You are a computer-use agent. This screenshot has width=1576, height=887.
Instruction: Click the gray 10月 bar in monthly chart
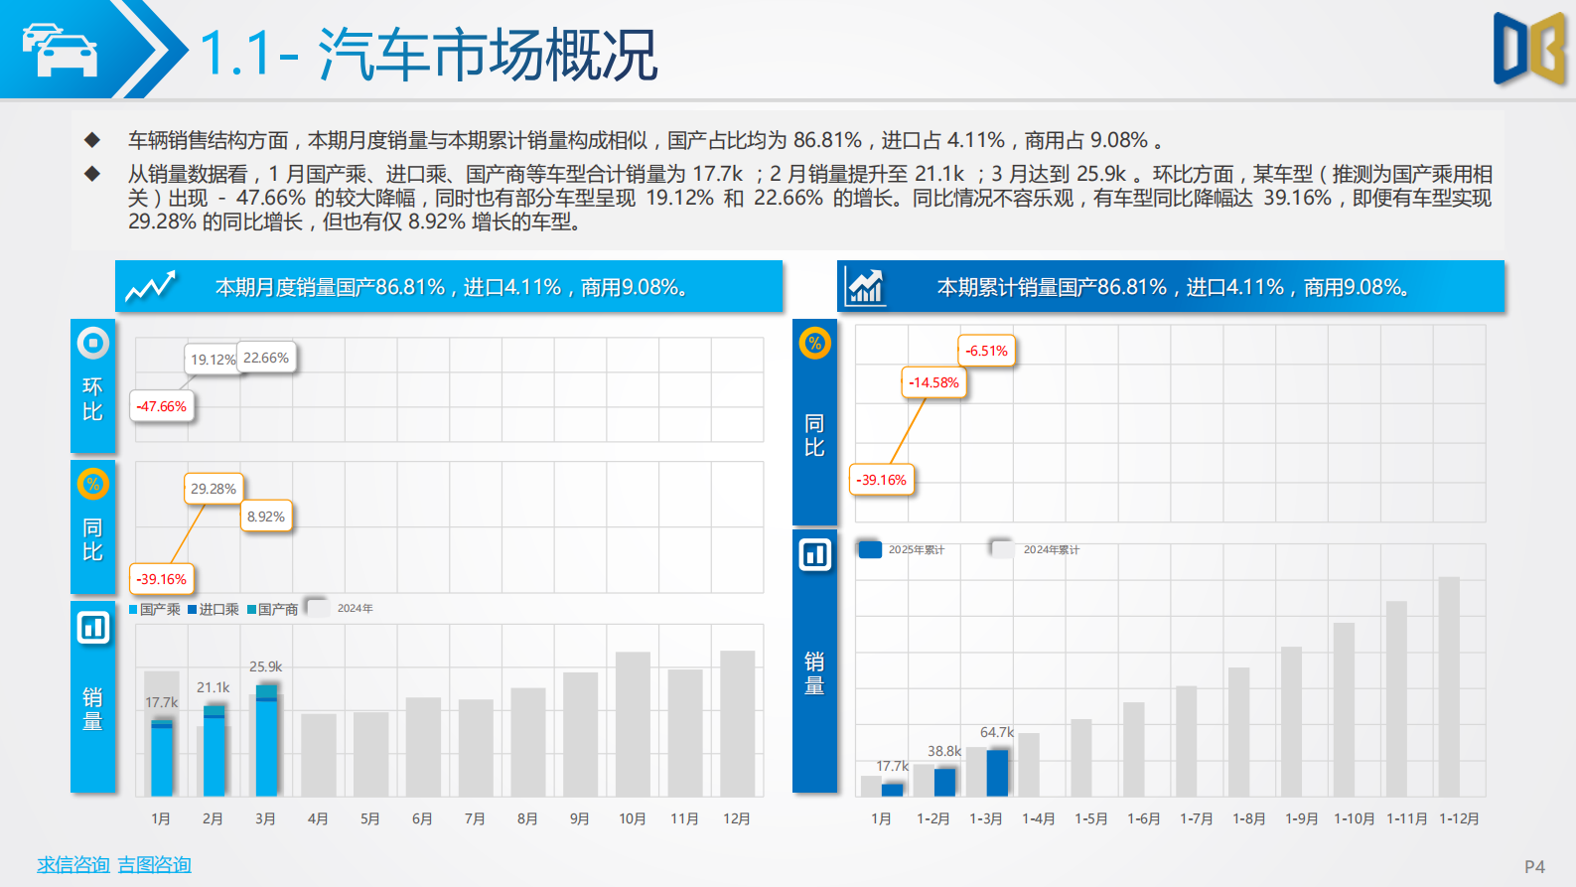pos(633,724)
